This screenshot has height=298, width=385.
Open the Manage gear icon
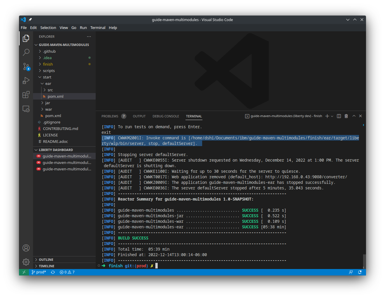pos(26,262)
